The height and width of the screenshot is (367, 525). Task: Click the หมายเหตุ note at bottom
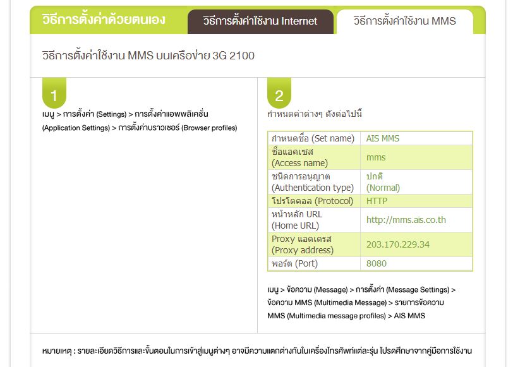256,351
